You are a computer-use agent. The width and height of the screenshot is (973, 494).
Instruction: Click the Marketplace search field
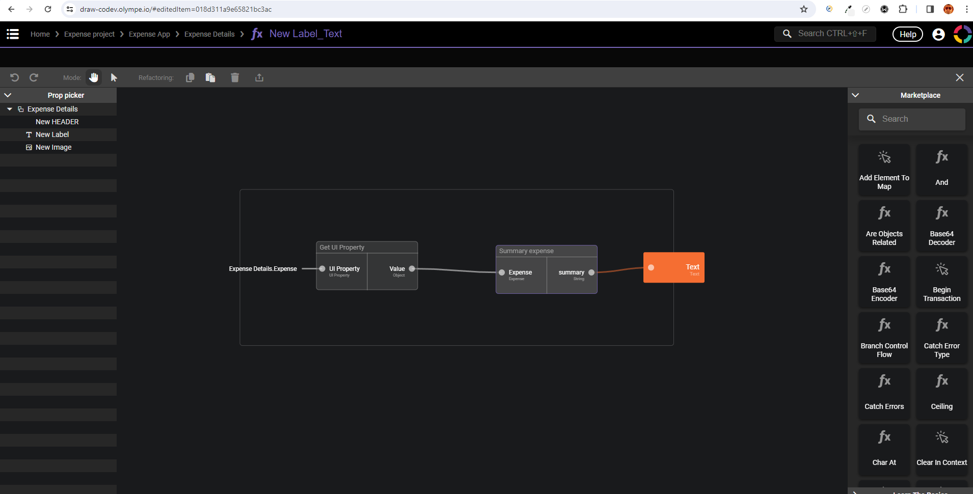point(911,119)
